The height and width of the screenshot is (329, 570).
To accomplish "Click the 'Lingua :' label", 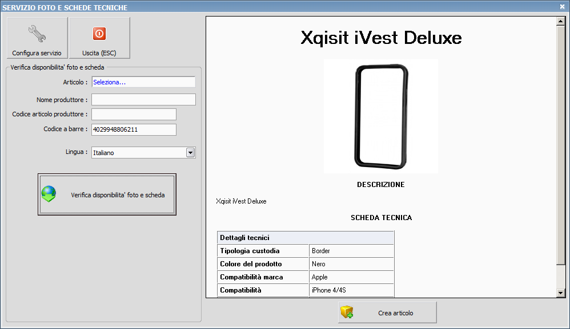I will [77, 152].
